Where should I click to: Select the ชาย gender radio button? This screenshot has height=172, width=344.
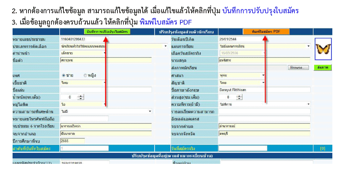63,76
